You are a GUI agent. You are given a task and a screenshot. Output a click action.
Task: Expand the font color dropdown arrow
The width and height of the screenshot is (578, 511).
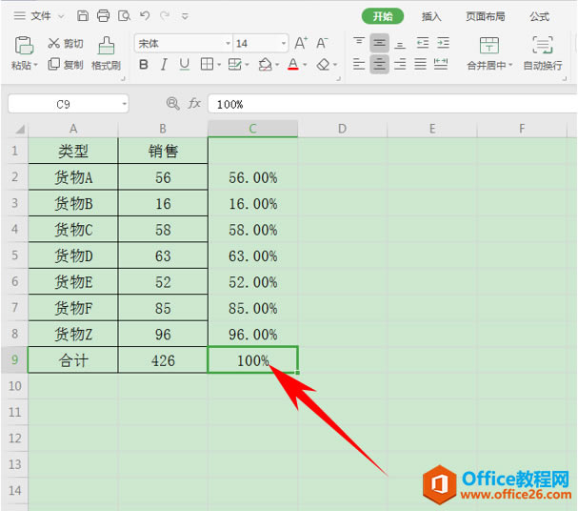pyautogui.click(x=305, y=65)
